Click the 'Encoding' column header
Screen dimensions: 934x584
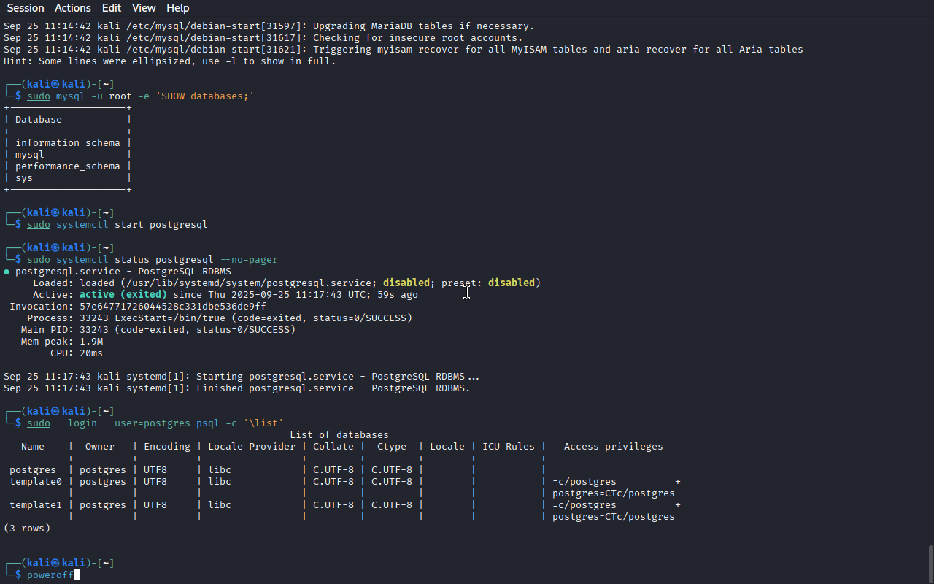(167, 447)
